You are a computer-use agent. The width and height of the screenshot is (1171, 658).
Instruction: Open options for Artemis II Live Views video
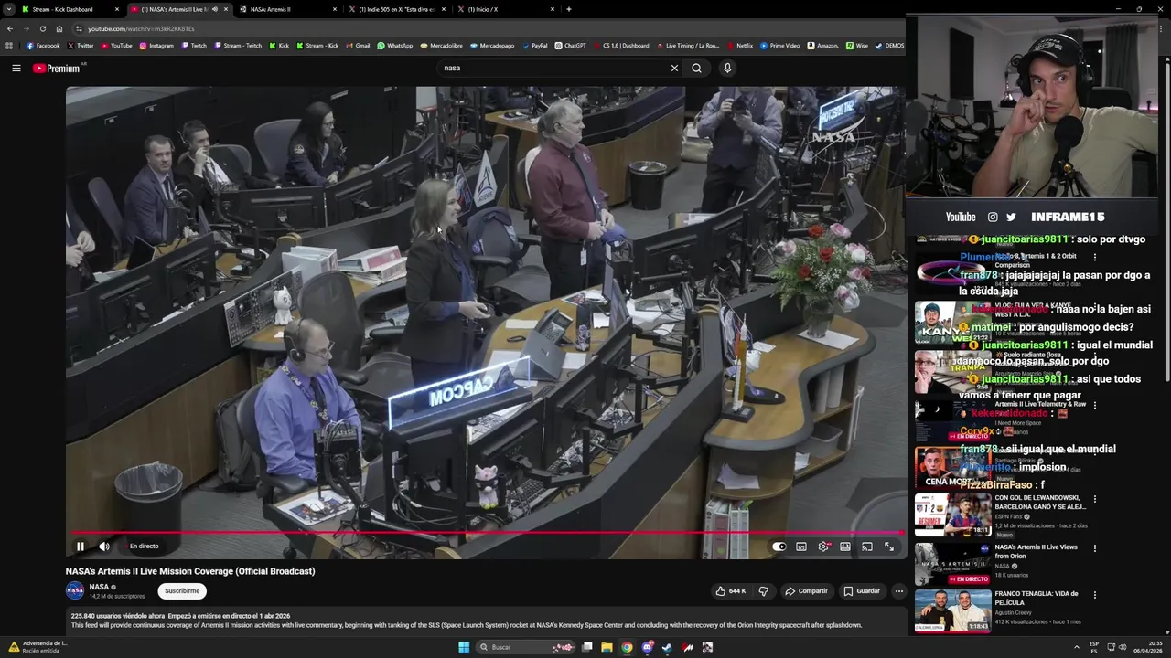tap(1095, 548)
